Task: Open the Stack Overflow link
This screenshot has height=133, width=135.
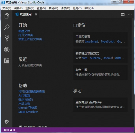Action: pos(28,112)
